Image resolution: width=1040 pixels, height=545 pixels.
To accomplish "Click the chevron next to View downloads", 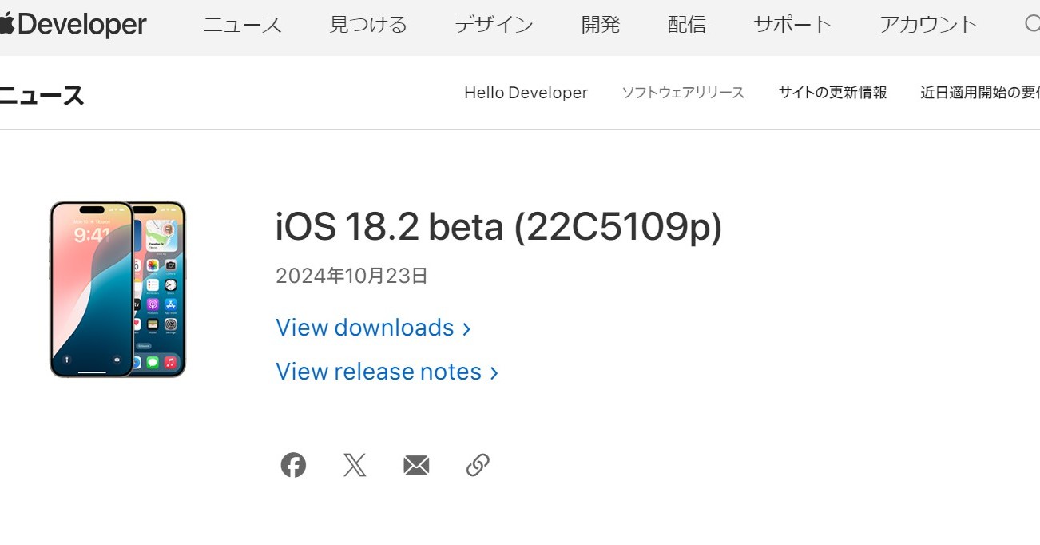I will click(466, 328).
